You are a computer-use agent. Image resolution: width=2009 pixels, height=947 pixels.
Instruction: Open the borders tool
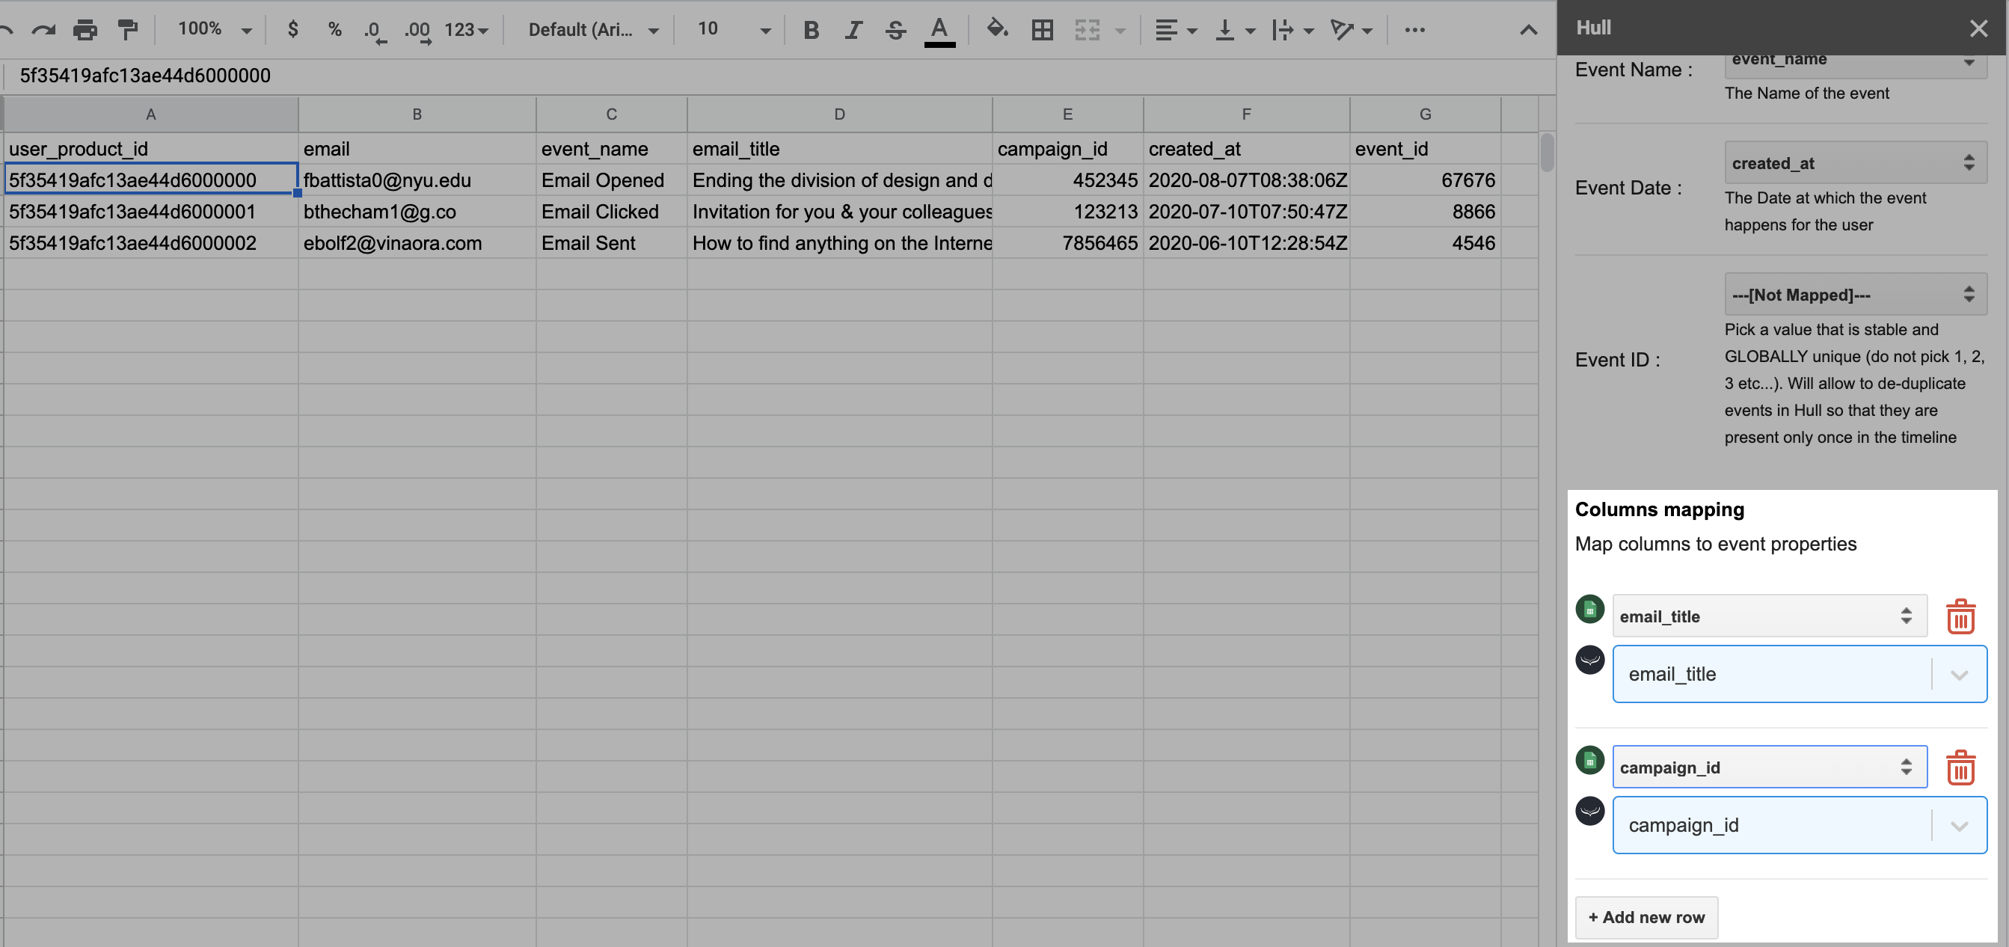tap(1042, 30)
